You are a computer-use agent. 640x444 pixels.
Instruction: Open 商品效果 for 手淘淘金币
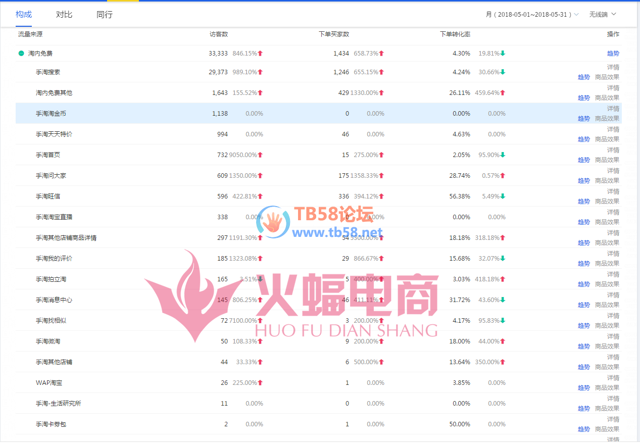click(607, 119)
